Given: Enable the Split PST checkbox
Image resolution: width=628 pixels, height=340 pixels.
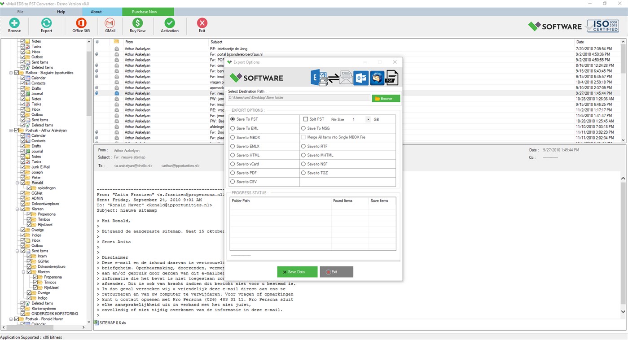Looking at the screenshot, I should tap(305, 119).
